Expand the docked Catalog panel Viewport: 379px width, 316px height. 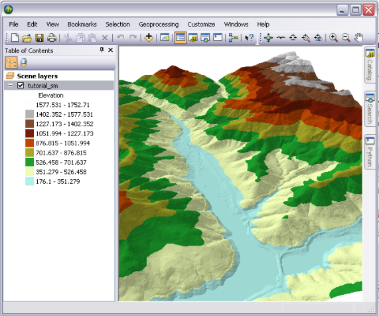point(370,64)
